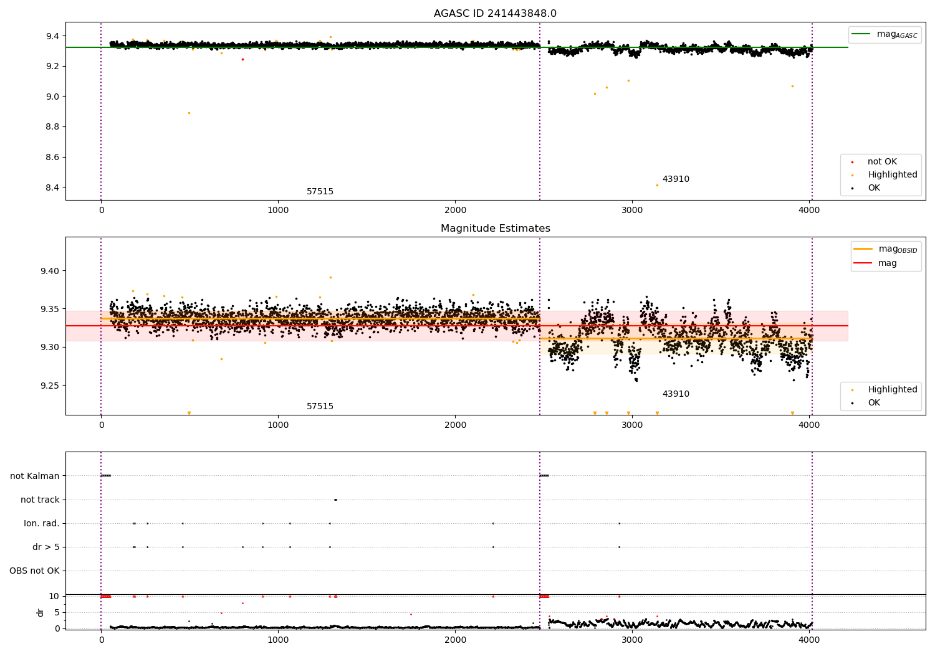The image size is (935, 654).
Task: Click the 8.8 tick in the top plot
Action: [52, 126]
